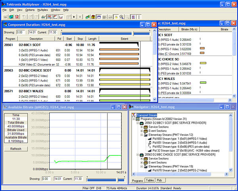Select Pid 32 AVC - H264 video stream

[x=186, y=151]
